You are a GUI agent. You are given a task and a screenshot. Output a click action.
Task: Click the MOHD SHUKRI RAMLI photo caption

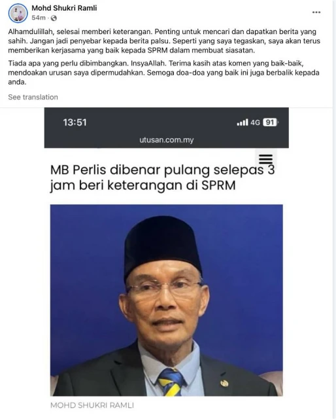[92, 405]
